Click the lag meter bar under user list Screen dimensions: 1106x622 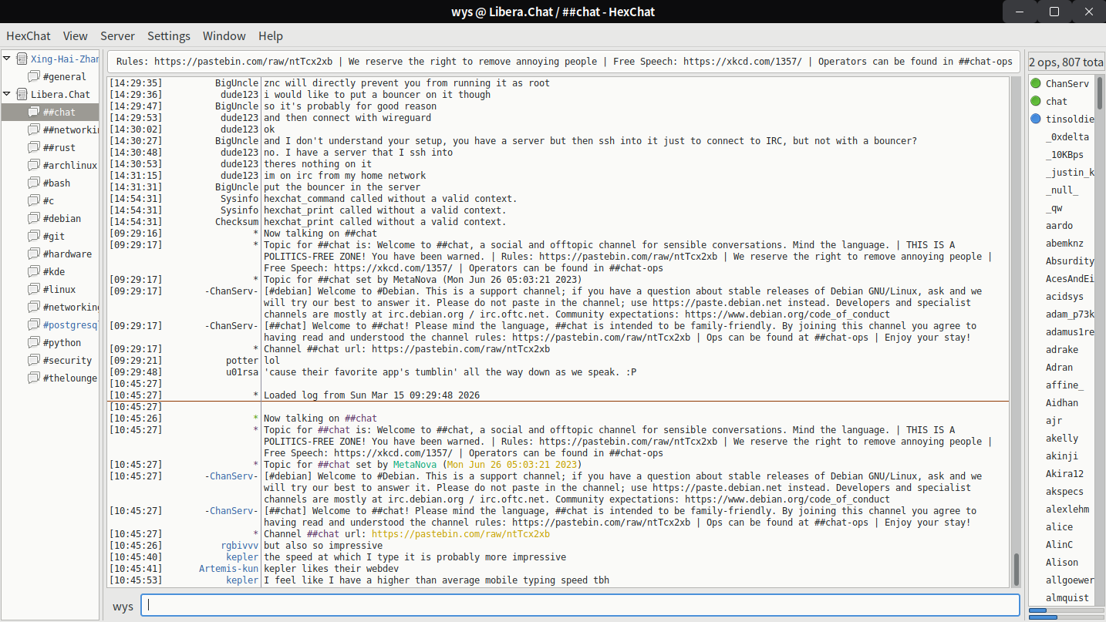click(1064, 610)
